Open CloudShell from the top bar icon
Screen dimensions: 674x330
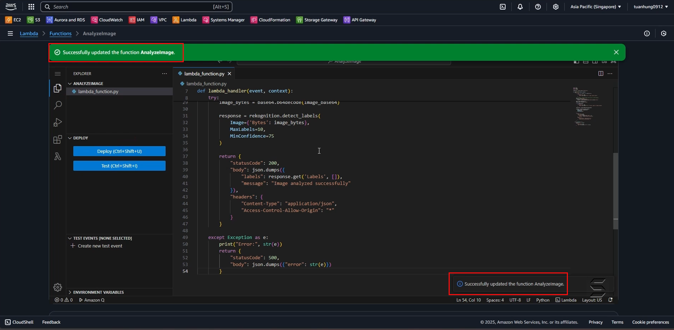[x=503, y=7]
